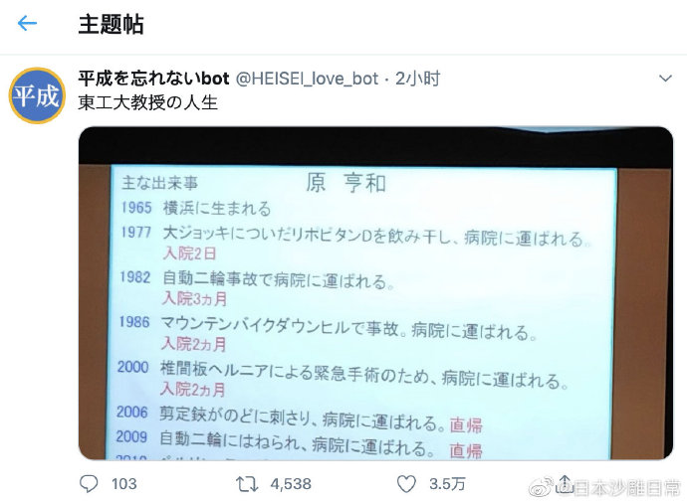Open the 平成を忘れないbot display name
The width and height of the screenshot is (687, 504).
click(153, 79)
